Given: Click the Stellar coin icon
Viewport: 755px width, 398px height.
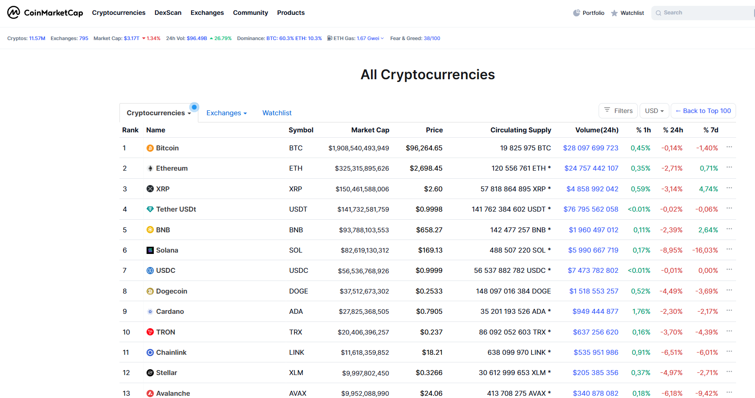Looking at the screenshot, I should (x=150, y=373).
